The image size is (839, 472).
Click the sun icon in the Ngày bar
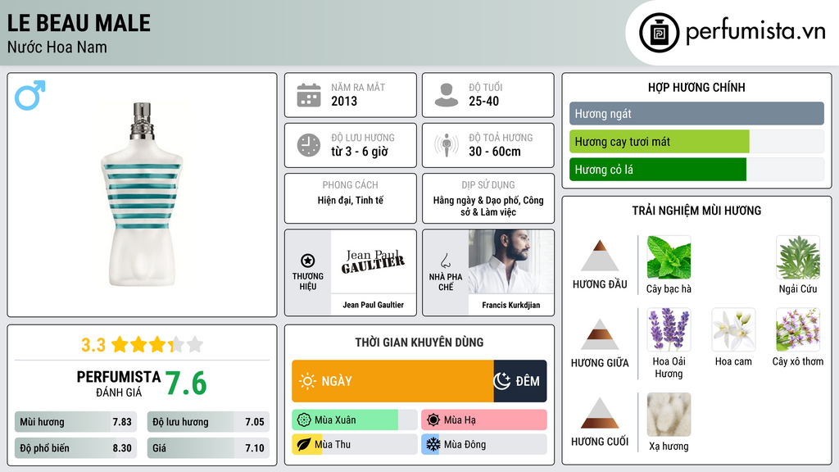(307, 381)
